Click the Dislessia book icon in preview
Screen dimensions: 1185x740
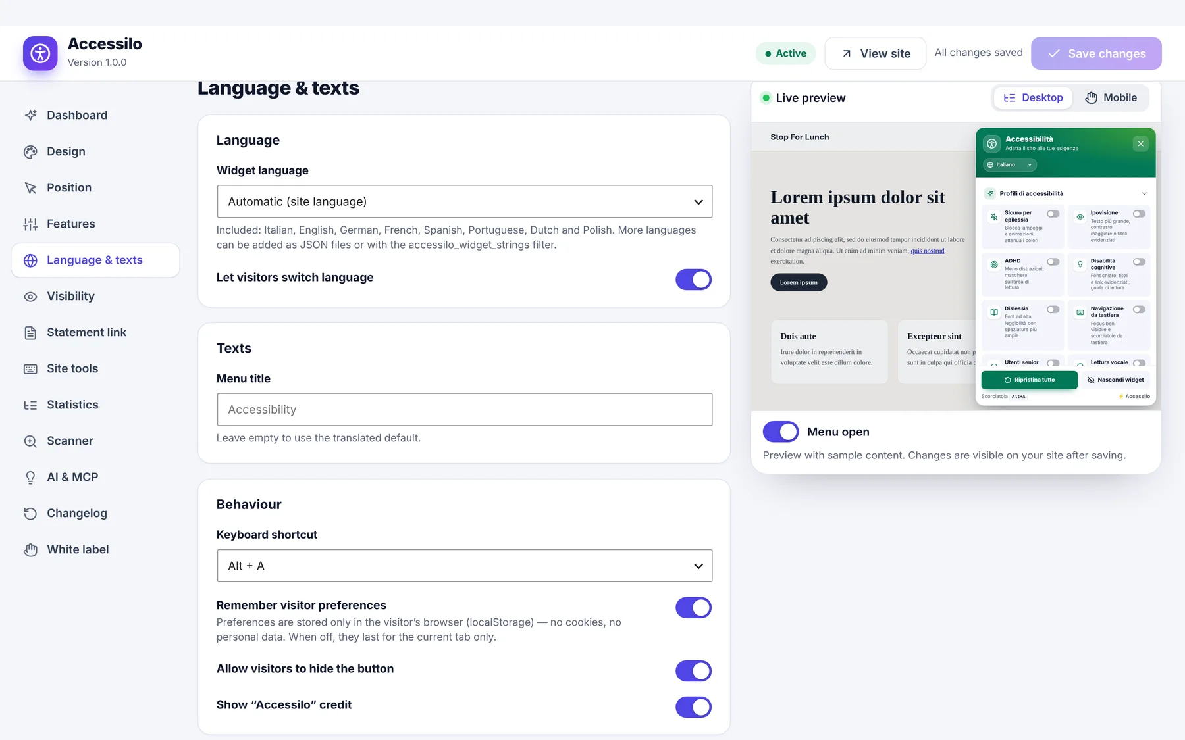pyautogui.click(x=994, y=312)
